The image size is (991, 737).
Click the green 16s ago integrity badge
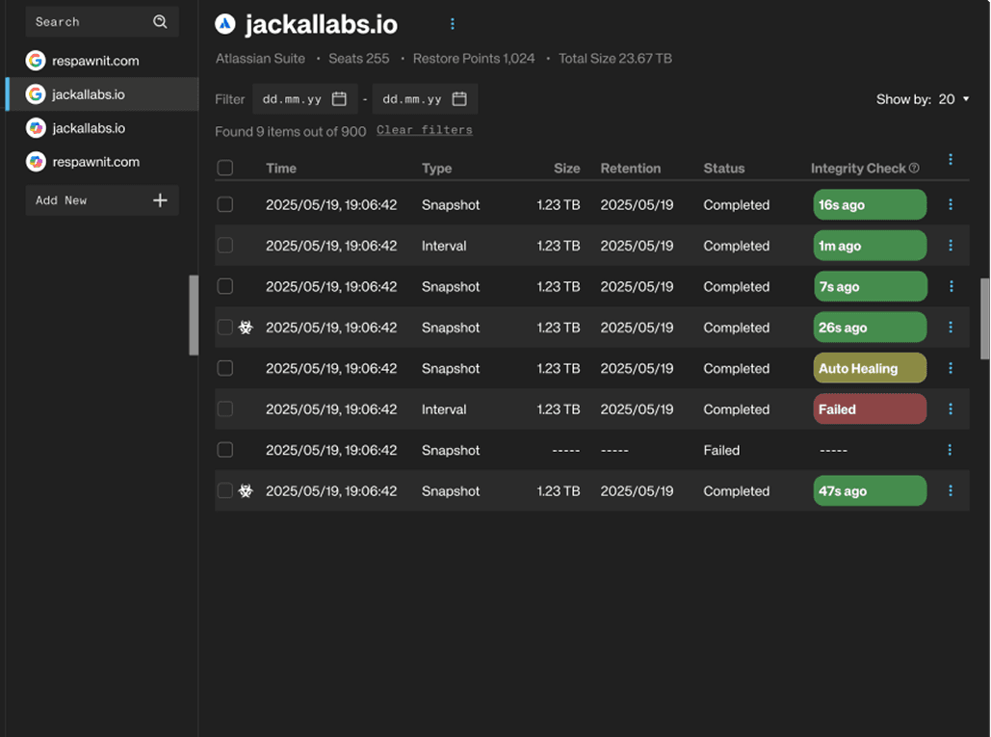pos(870,205)
